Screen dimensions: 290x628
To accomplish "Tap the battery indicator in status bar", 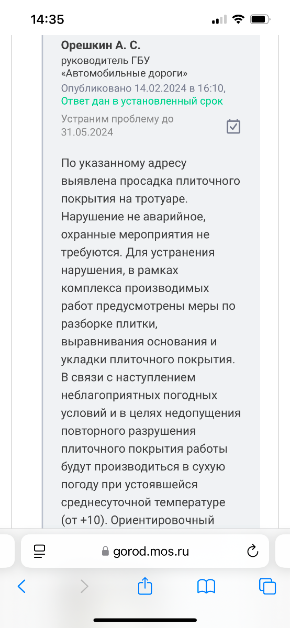I will (260, 19).
